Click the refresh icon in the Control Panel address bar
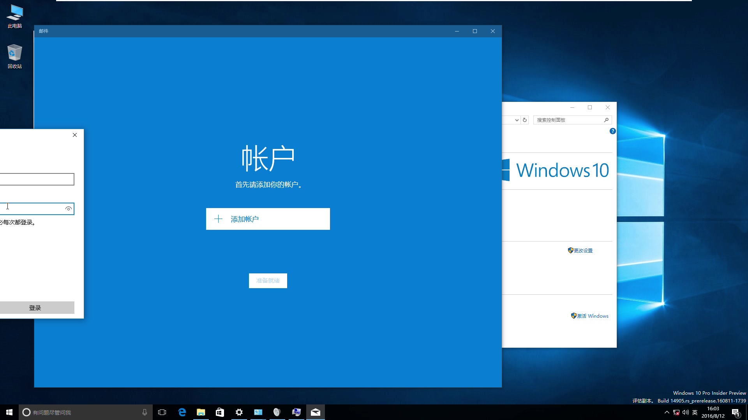 (525, 120)
